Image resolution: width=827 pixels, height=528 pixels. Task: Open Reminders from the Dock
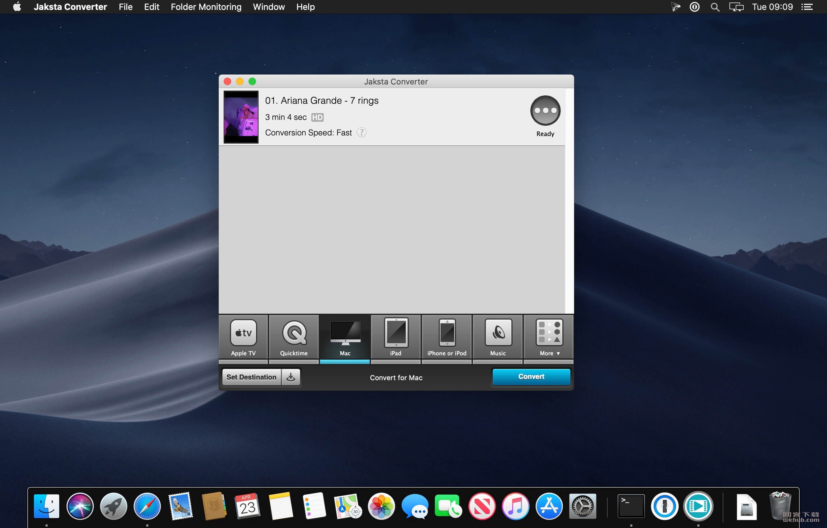314,506
